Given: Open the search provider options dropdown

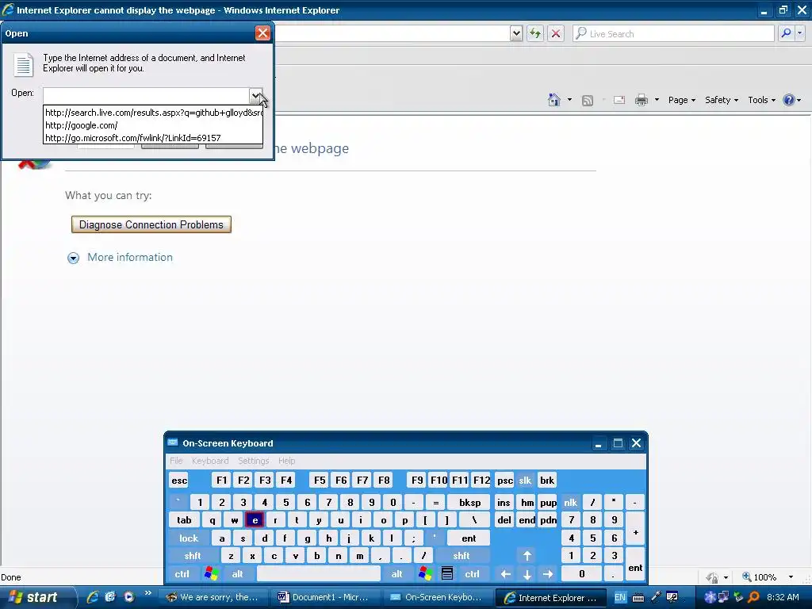Looking at the screenshot, I should click(800, 33).
